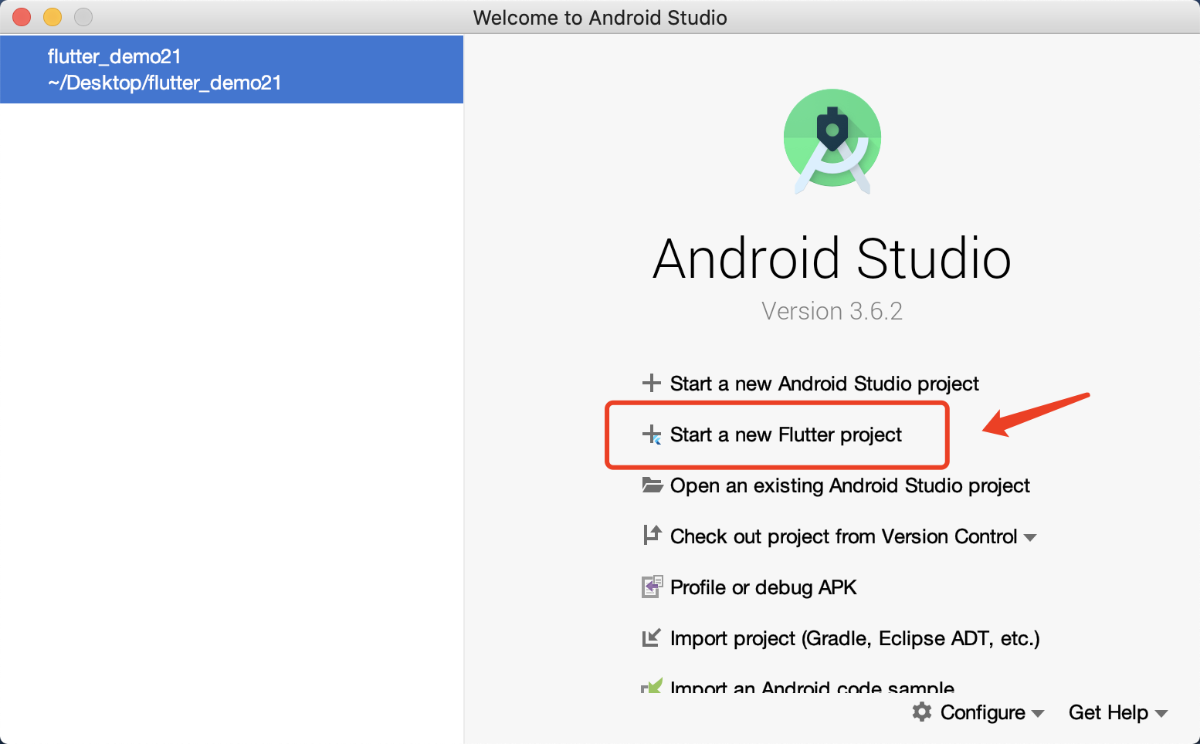Image resolution: width=1200 pixels, height=744 pixels.
Task: Click the ~/Desktop/flutter_demo21 path text
Action: point(164,83)
